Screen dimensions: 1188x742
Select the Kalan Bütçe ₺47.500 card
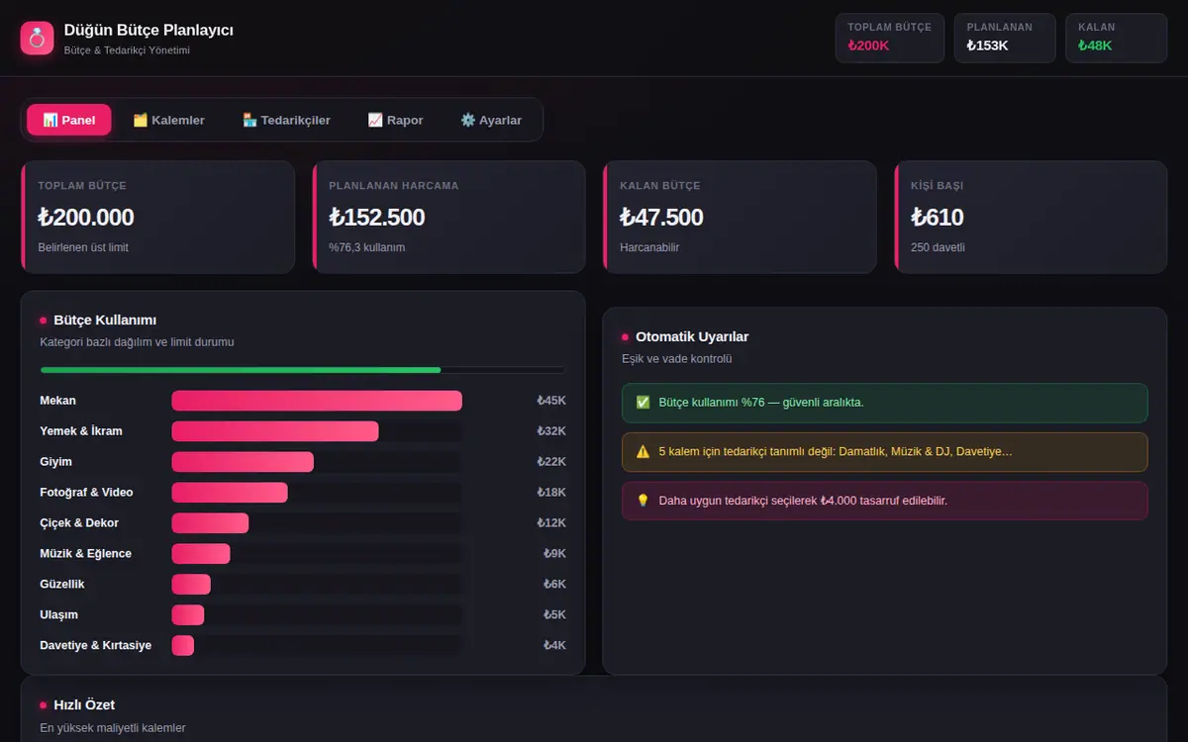click(x=740, y=217)
